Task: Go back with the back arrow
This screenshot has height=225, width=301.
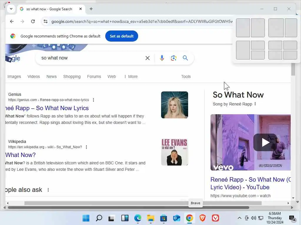Action: pos(12,21)
